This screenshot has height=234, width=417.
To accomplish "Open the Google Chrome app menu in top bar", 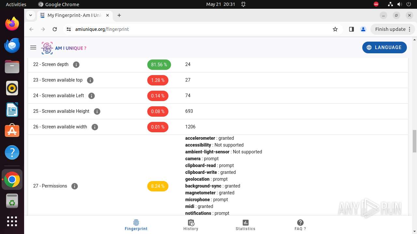I will pyautogui.click(x=59, y=4).
